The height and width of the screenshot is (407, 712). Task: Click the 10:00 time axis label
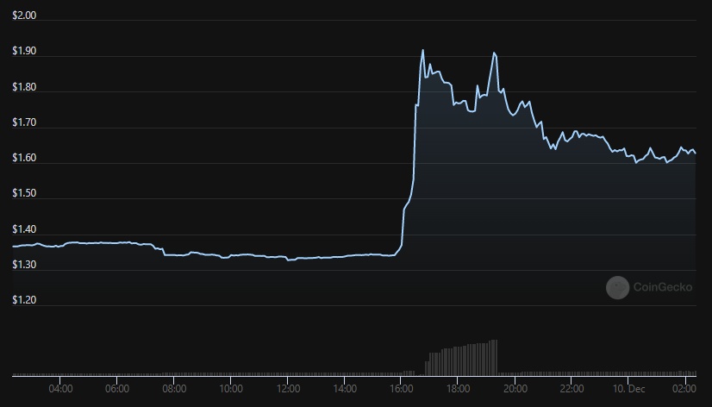coord(231,389)
